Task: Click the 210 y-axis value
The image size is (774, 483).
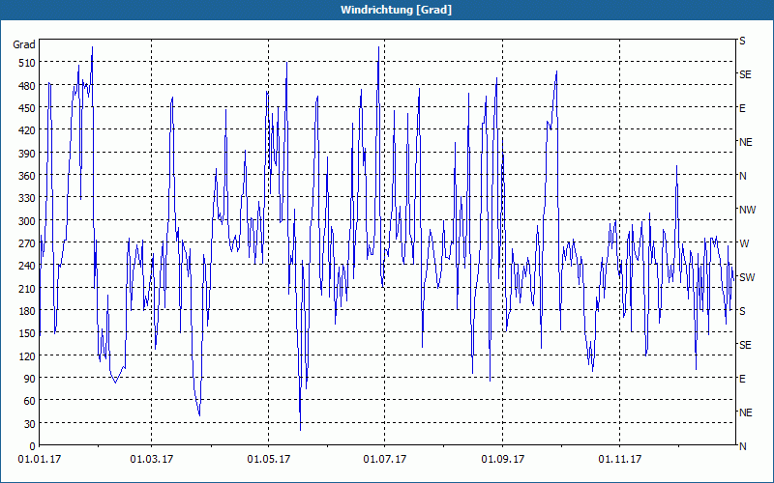Action: pyautogui.click(x=27, y=288)
